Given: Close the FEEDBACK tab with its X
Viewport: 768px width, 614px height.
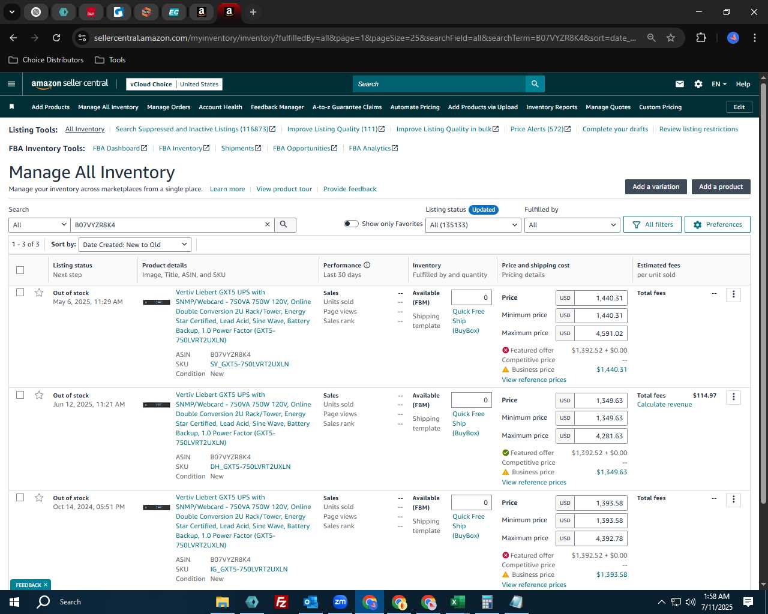Looking at the screenshot, I should pyautogui.click(x=46, y=585).
